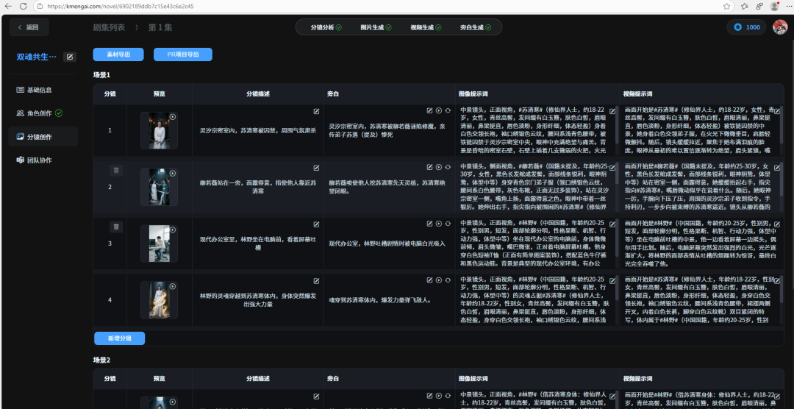This screenshot has height=409, width=794.
Task: Open the 分镜分析 completed step
Action: click(x=326, y=27)
